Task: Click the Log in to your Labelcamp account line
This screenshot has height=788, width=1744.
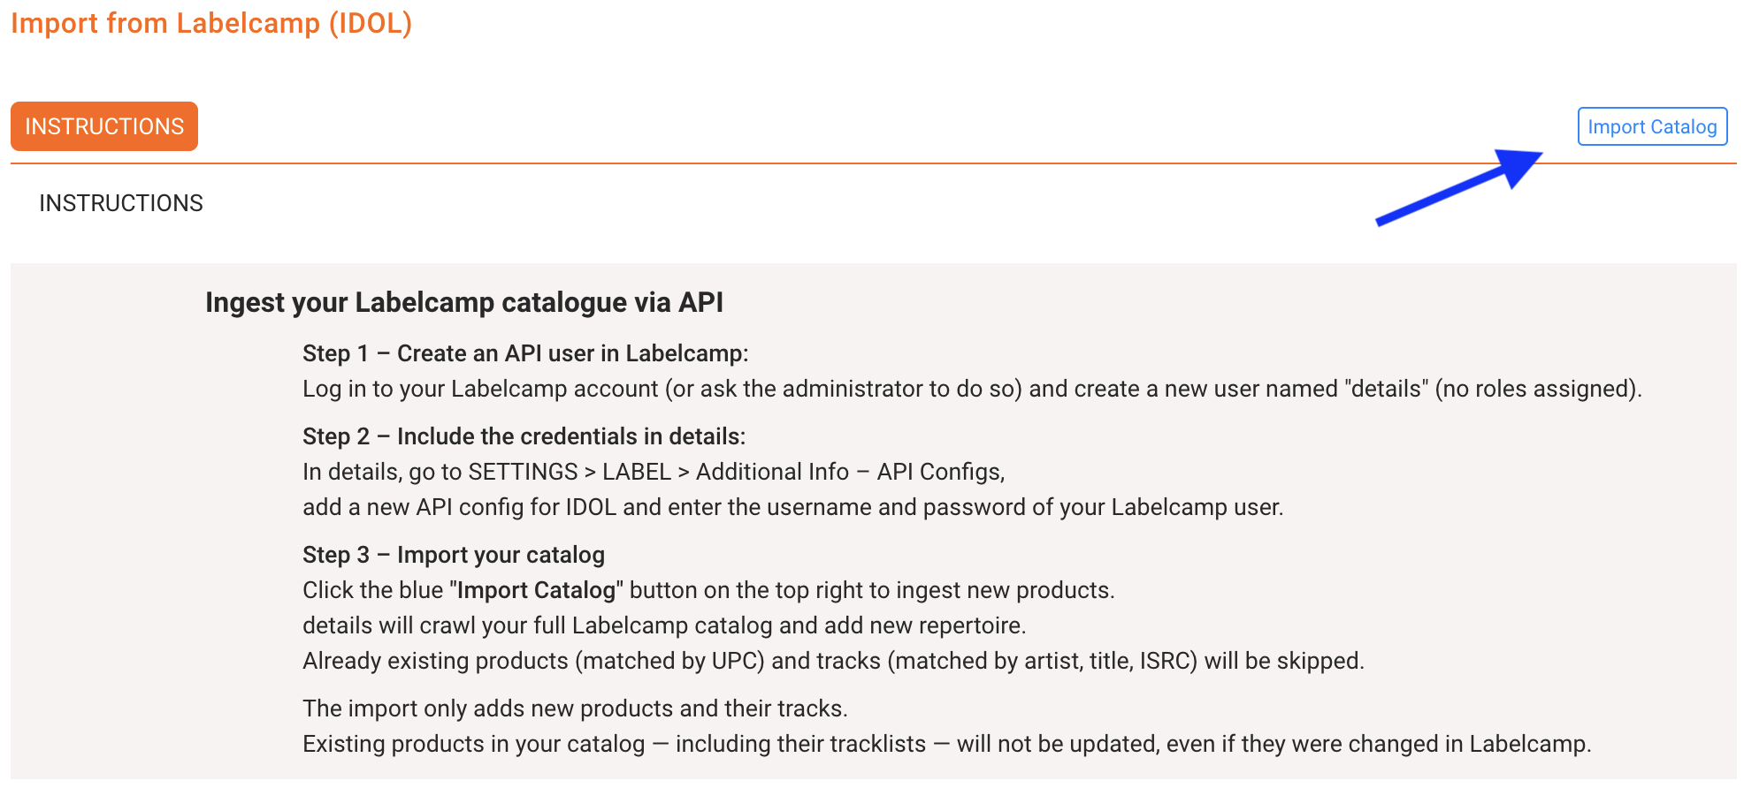Action: (x=972, y=389)
